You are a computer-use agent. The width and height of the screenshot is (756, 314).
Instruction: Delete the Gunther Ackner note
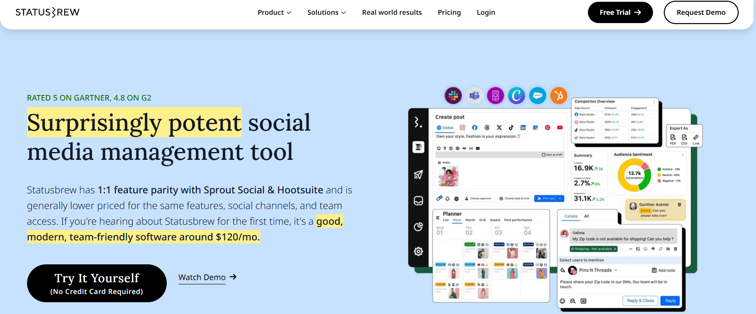pyautogui.click(x=679, y=205)
